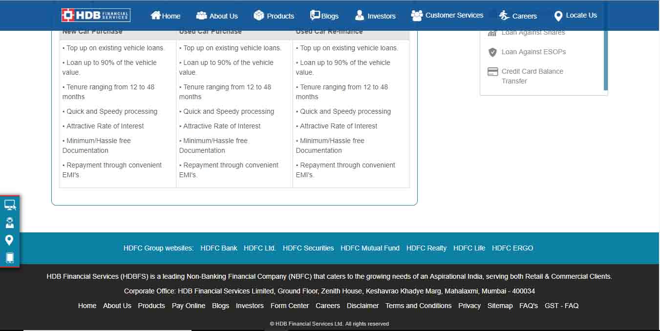Open the Terms and Conditions footer link
660x331 pixels.
tap(419, 306)
